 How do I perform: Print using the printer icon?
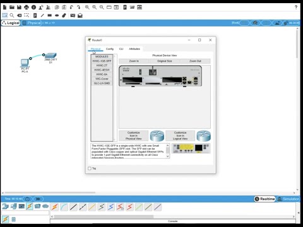coord(27,8)
